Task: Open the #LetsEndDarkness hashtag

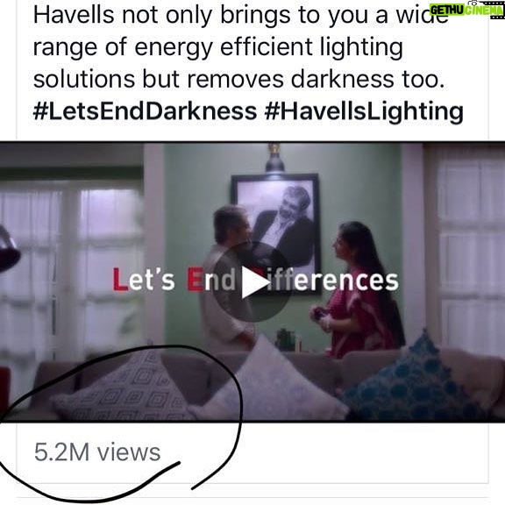Action: pyautogui.click(x=145, y=111)
